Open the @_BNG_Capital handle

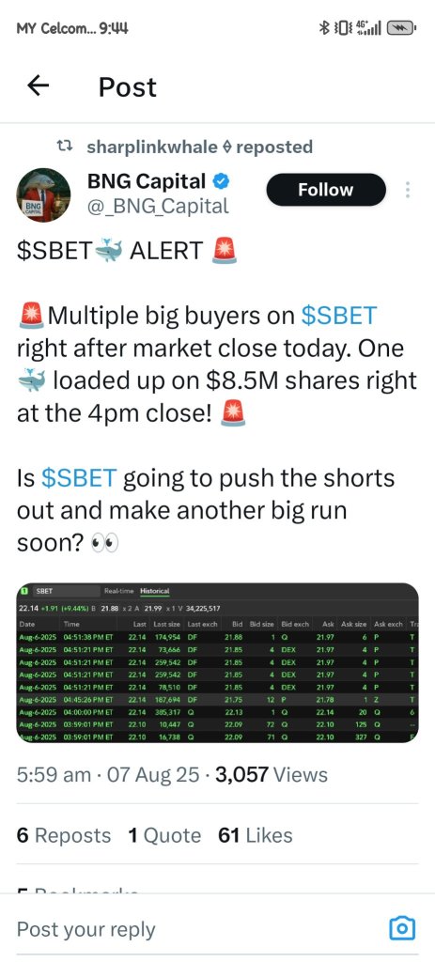(x=158, y=206)
